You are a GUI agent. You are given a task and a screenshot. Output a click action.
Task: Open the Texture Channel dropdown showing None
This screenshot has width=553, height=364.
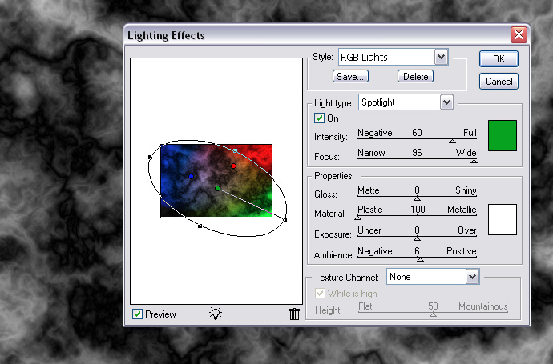pos(433,277)
